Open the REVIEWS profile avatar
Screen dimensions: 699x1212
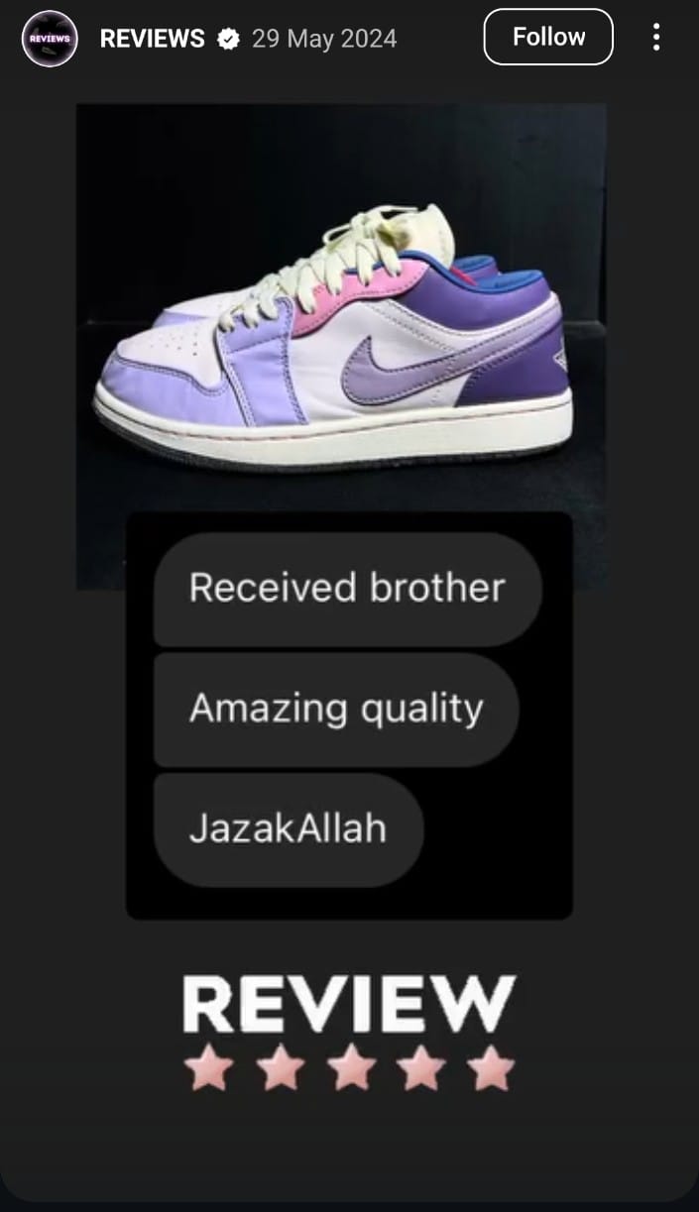coord(50,39)
